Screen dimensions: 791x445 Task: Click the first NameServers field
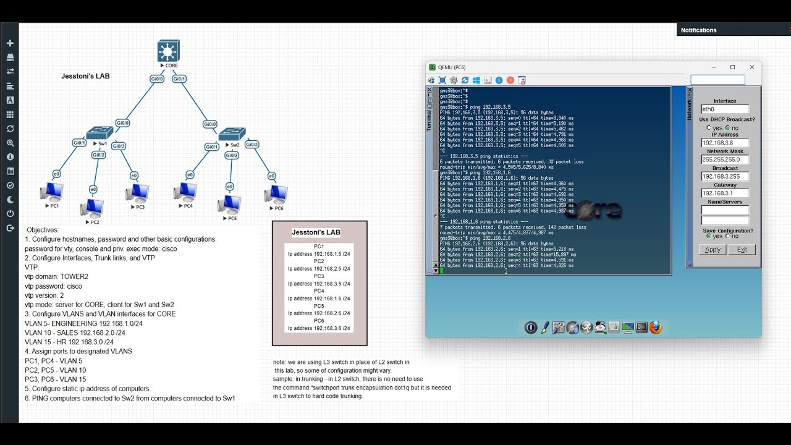[725, 210]
